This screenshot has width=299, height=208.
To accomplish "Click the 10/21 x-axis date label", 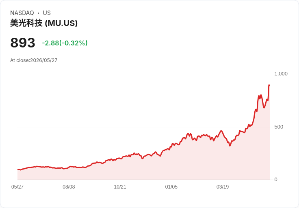I will (x=120, y=187).
